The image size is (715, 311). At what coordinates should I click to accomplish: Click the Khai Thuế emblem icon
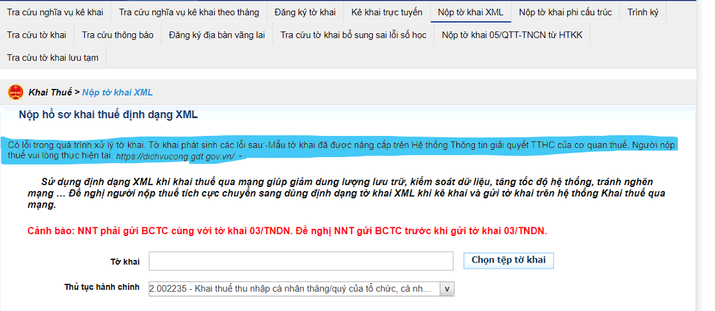click(x=15, y=92)
